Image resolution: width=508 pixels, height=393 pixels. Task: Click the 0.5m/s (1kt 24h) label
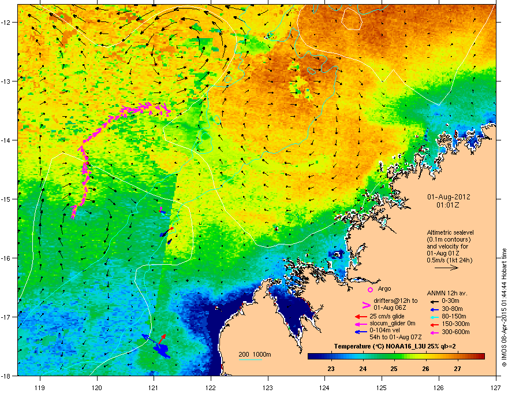450,260
